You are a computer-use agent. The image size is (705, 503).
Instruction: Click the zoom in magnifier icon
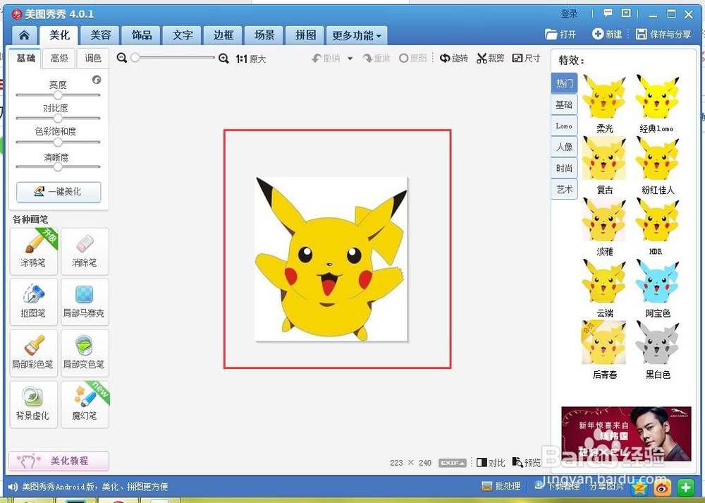click(223, 59)
